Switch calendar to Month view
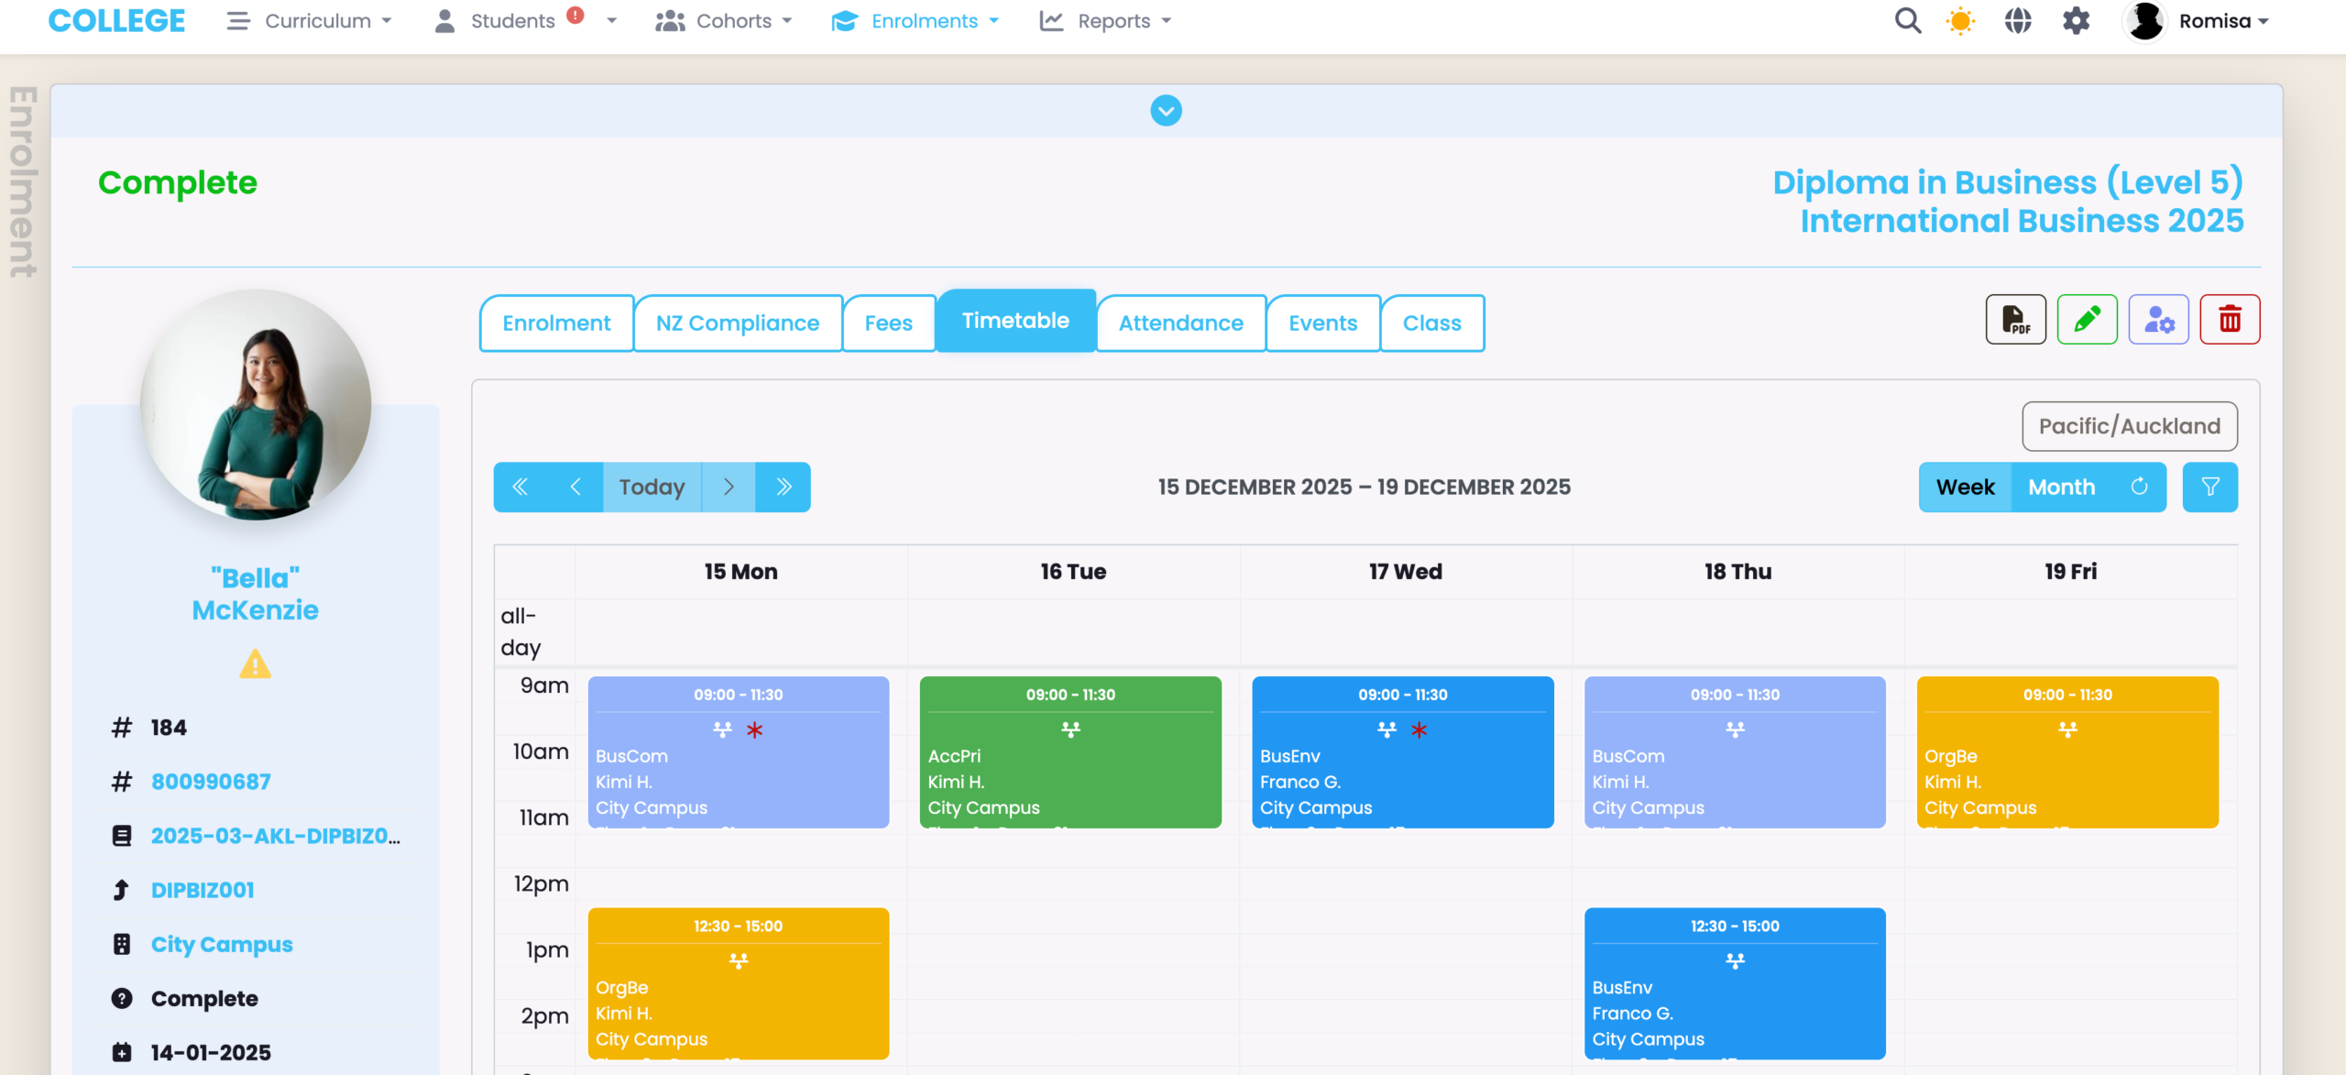 (x=2061, y=487)
